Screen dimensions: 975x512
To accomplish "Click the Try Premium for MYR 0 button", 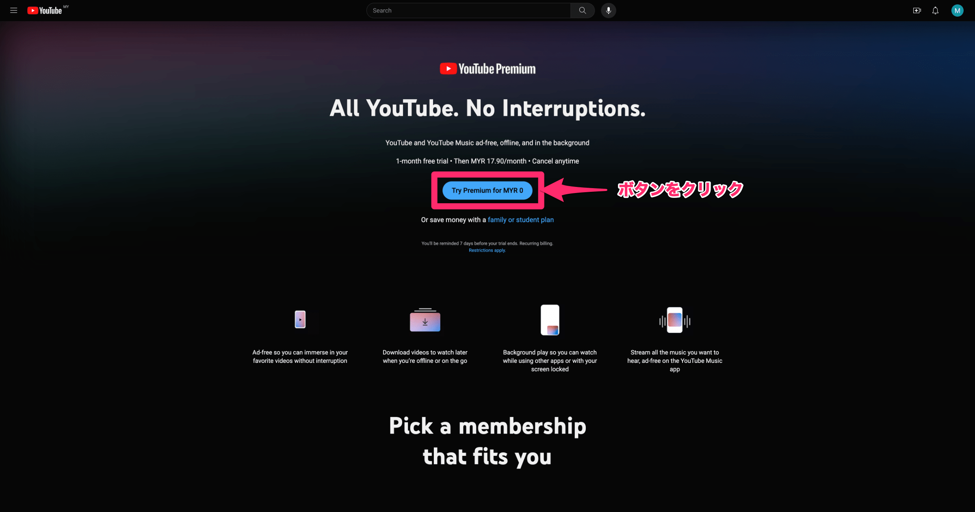I will [487, 190].
